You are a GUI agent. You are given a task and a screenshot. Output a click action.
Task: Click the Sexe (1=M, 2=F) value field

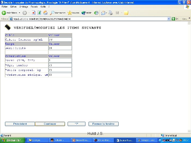click(x=60, y=60)
